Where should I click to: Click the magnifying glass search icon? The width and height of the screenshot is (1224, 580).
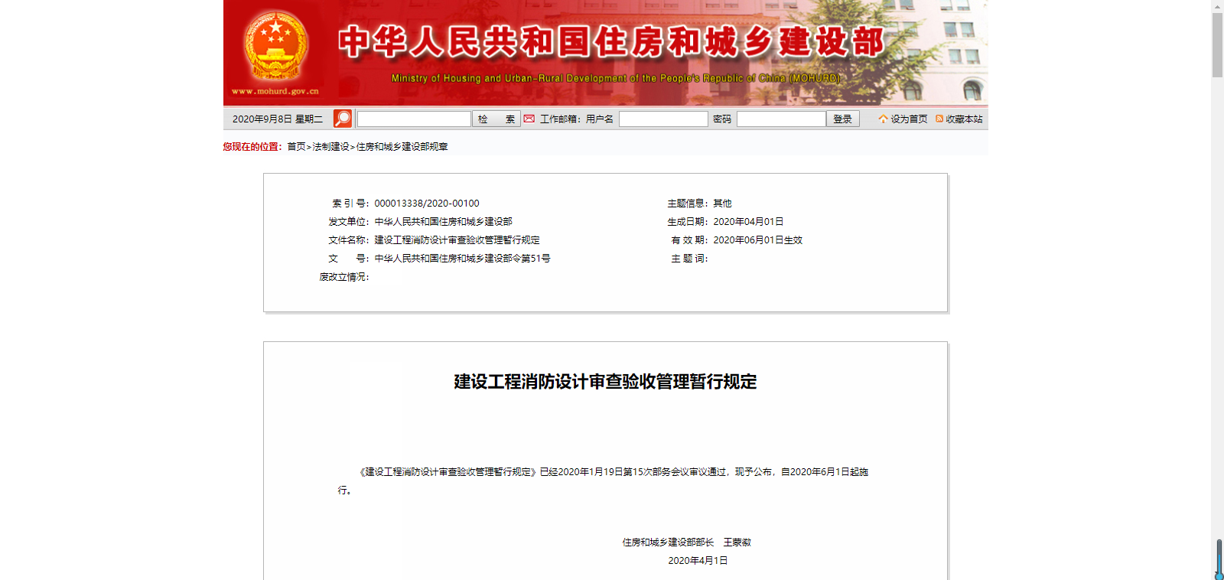click(343, 119)
